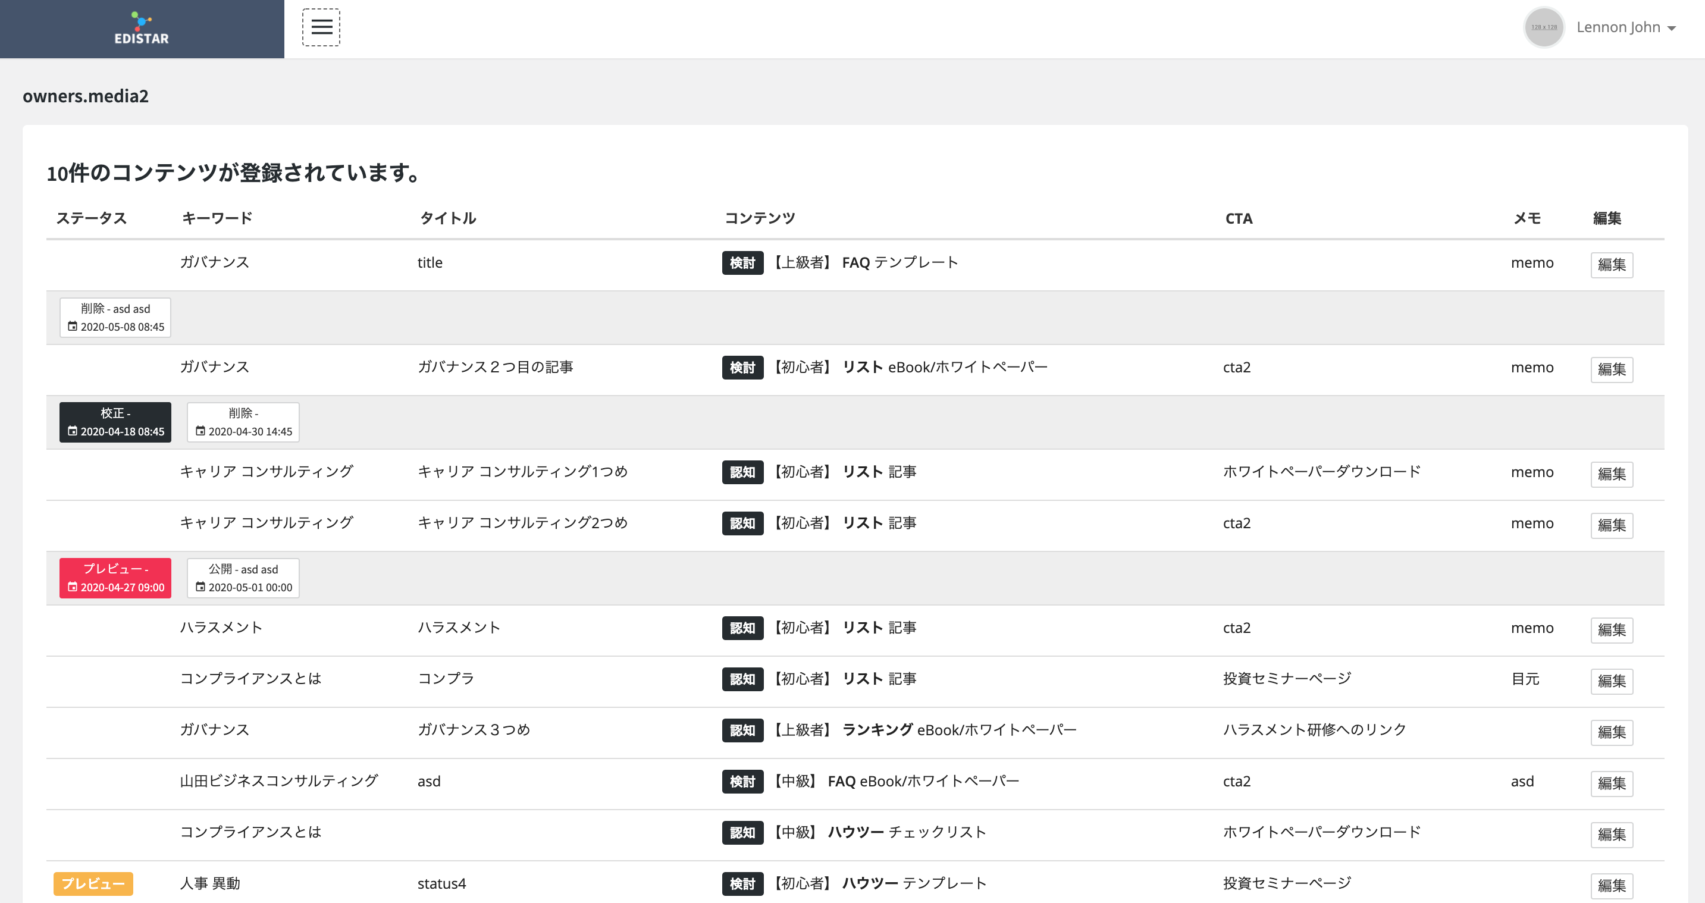Click 編集 button for the title row
The image size is (1705, 903).
pos(1611,265)
